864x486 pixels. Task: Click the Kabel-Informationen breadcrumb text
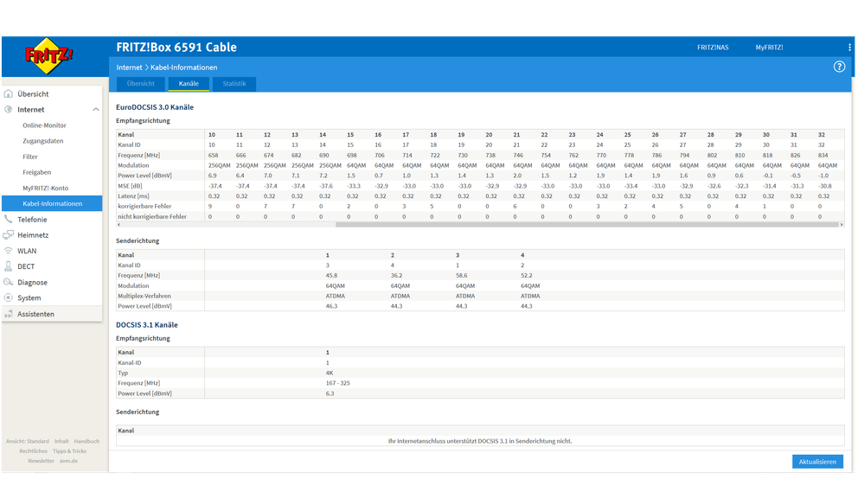pyautogui.click(x=184, y=67)
